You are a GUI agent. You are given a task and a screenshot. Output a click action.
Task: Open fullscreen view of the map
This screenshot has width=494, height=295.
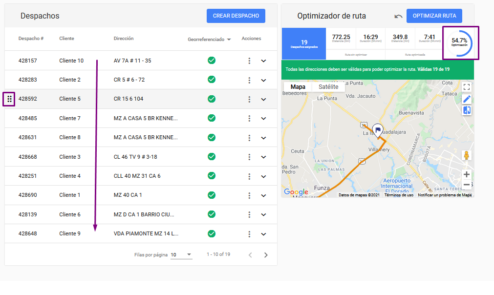[467, 87]
